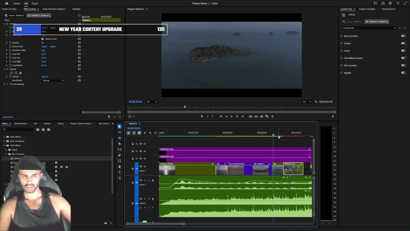
Task: Mute the Audio 1 track
Action: pyautogui.click(x=145, y=180)
